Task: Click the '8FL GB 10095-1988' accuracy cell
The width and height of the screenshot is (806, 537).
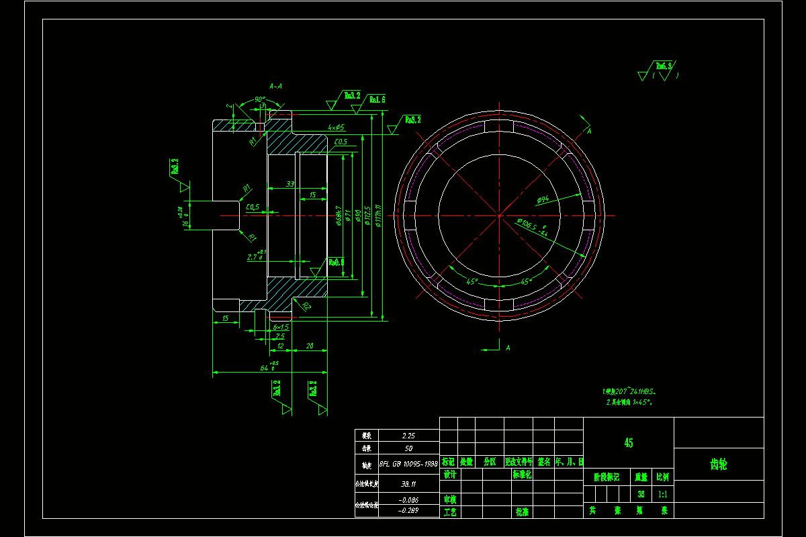Action: [x=409, y=463]
